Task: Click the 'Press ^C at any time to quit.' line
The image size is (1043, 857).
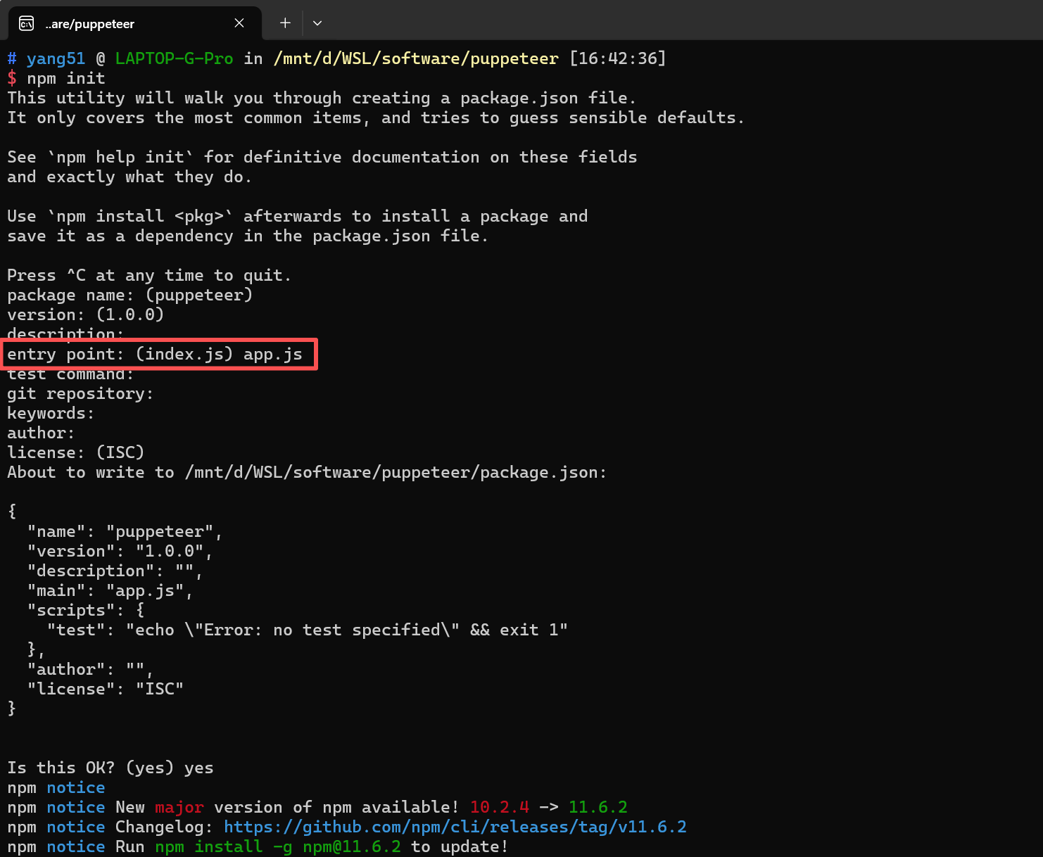Action: click(150, 275)
